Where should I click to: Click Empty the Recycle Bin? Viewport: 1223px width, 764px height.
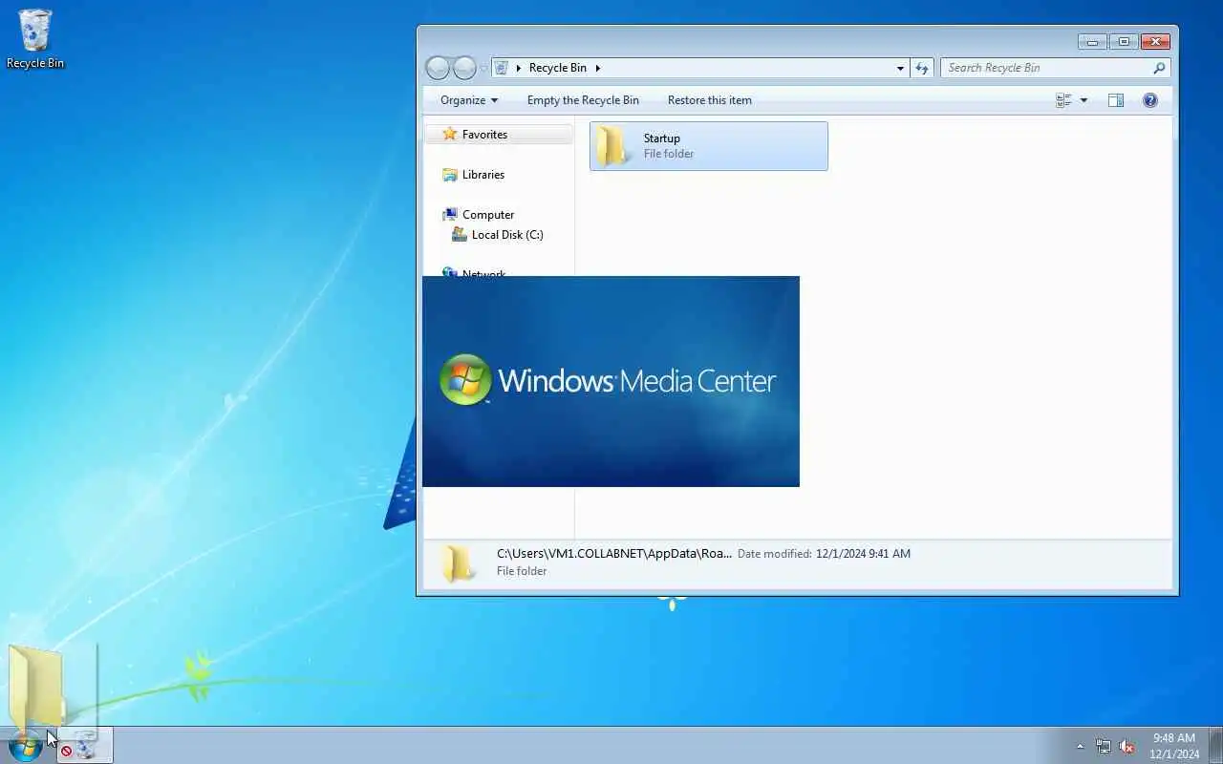(x=583, y=100)
